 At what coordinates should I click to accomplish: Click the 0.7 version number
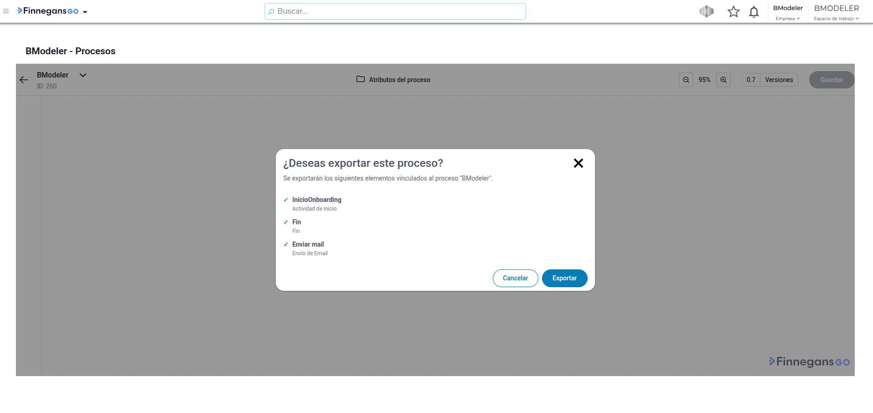point(751,80)
